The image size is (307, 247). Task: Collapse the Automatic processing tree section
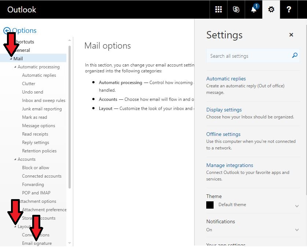15,67
